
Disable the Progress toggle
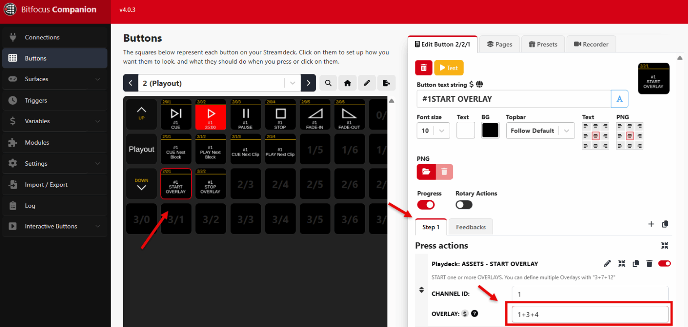click(x=426, y=205)
